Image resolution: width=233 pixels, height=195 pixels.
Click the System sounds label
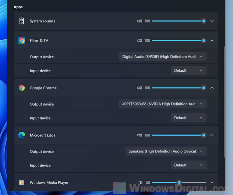coord(42,21)
